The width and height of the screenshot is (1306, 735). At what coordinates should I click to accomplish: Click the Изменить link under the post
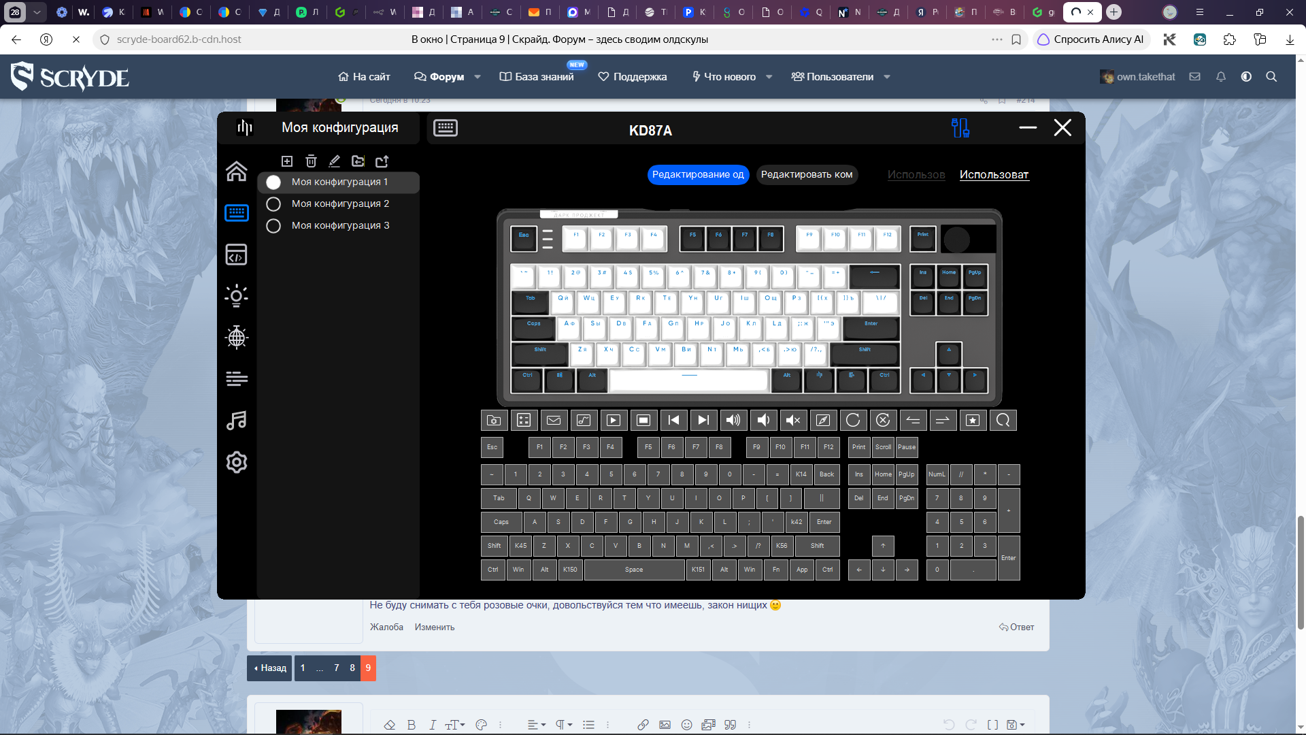point(435,627)
